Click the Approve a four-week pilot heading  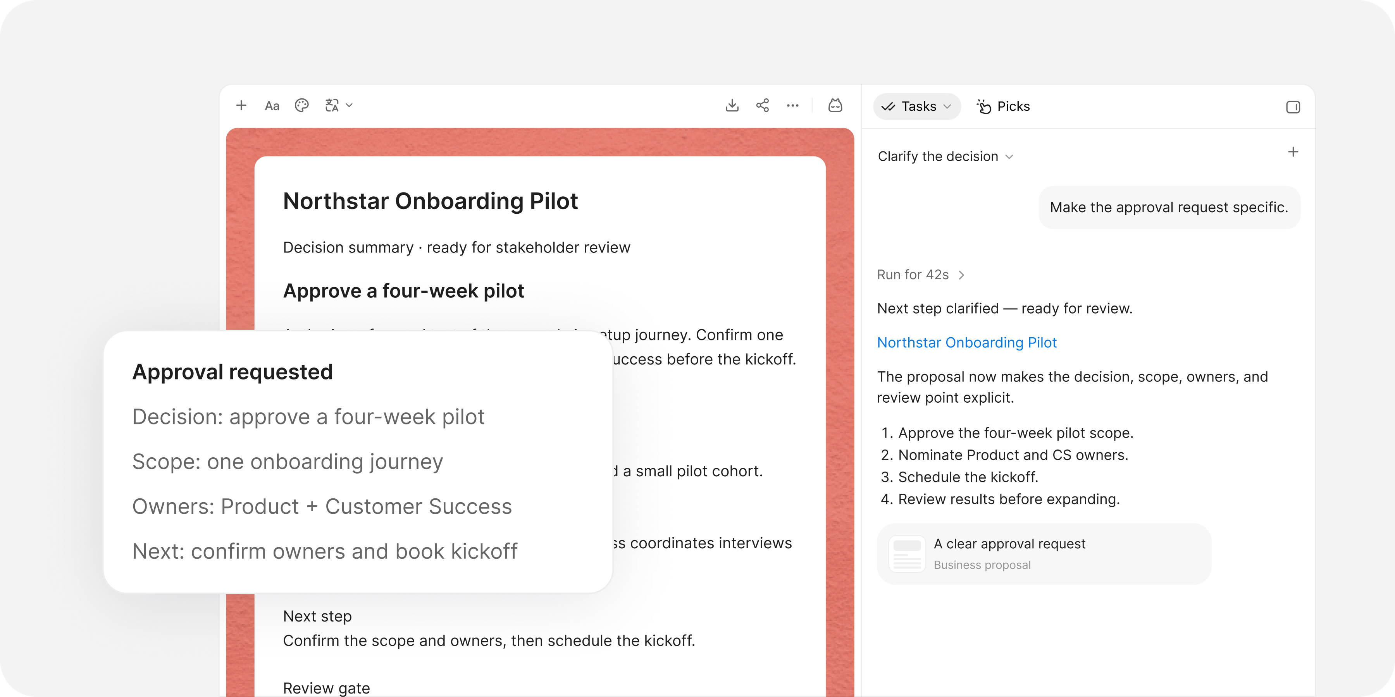coord(403,291)
